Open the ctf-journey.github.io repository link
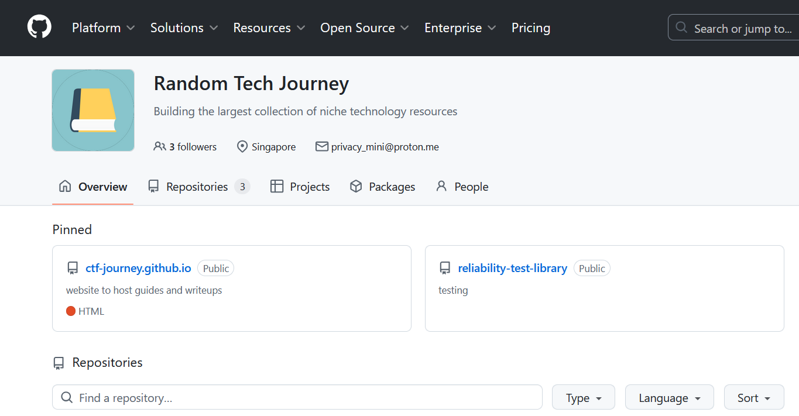 coord(138,268)
